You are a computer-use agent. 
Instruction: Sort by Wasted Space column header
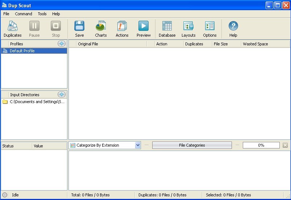(265, 44)
